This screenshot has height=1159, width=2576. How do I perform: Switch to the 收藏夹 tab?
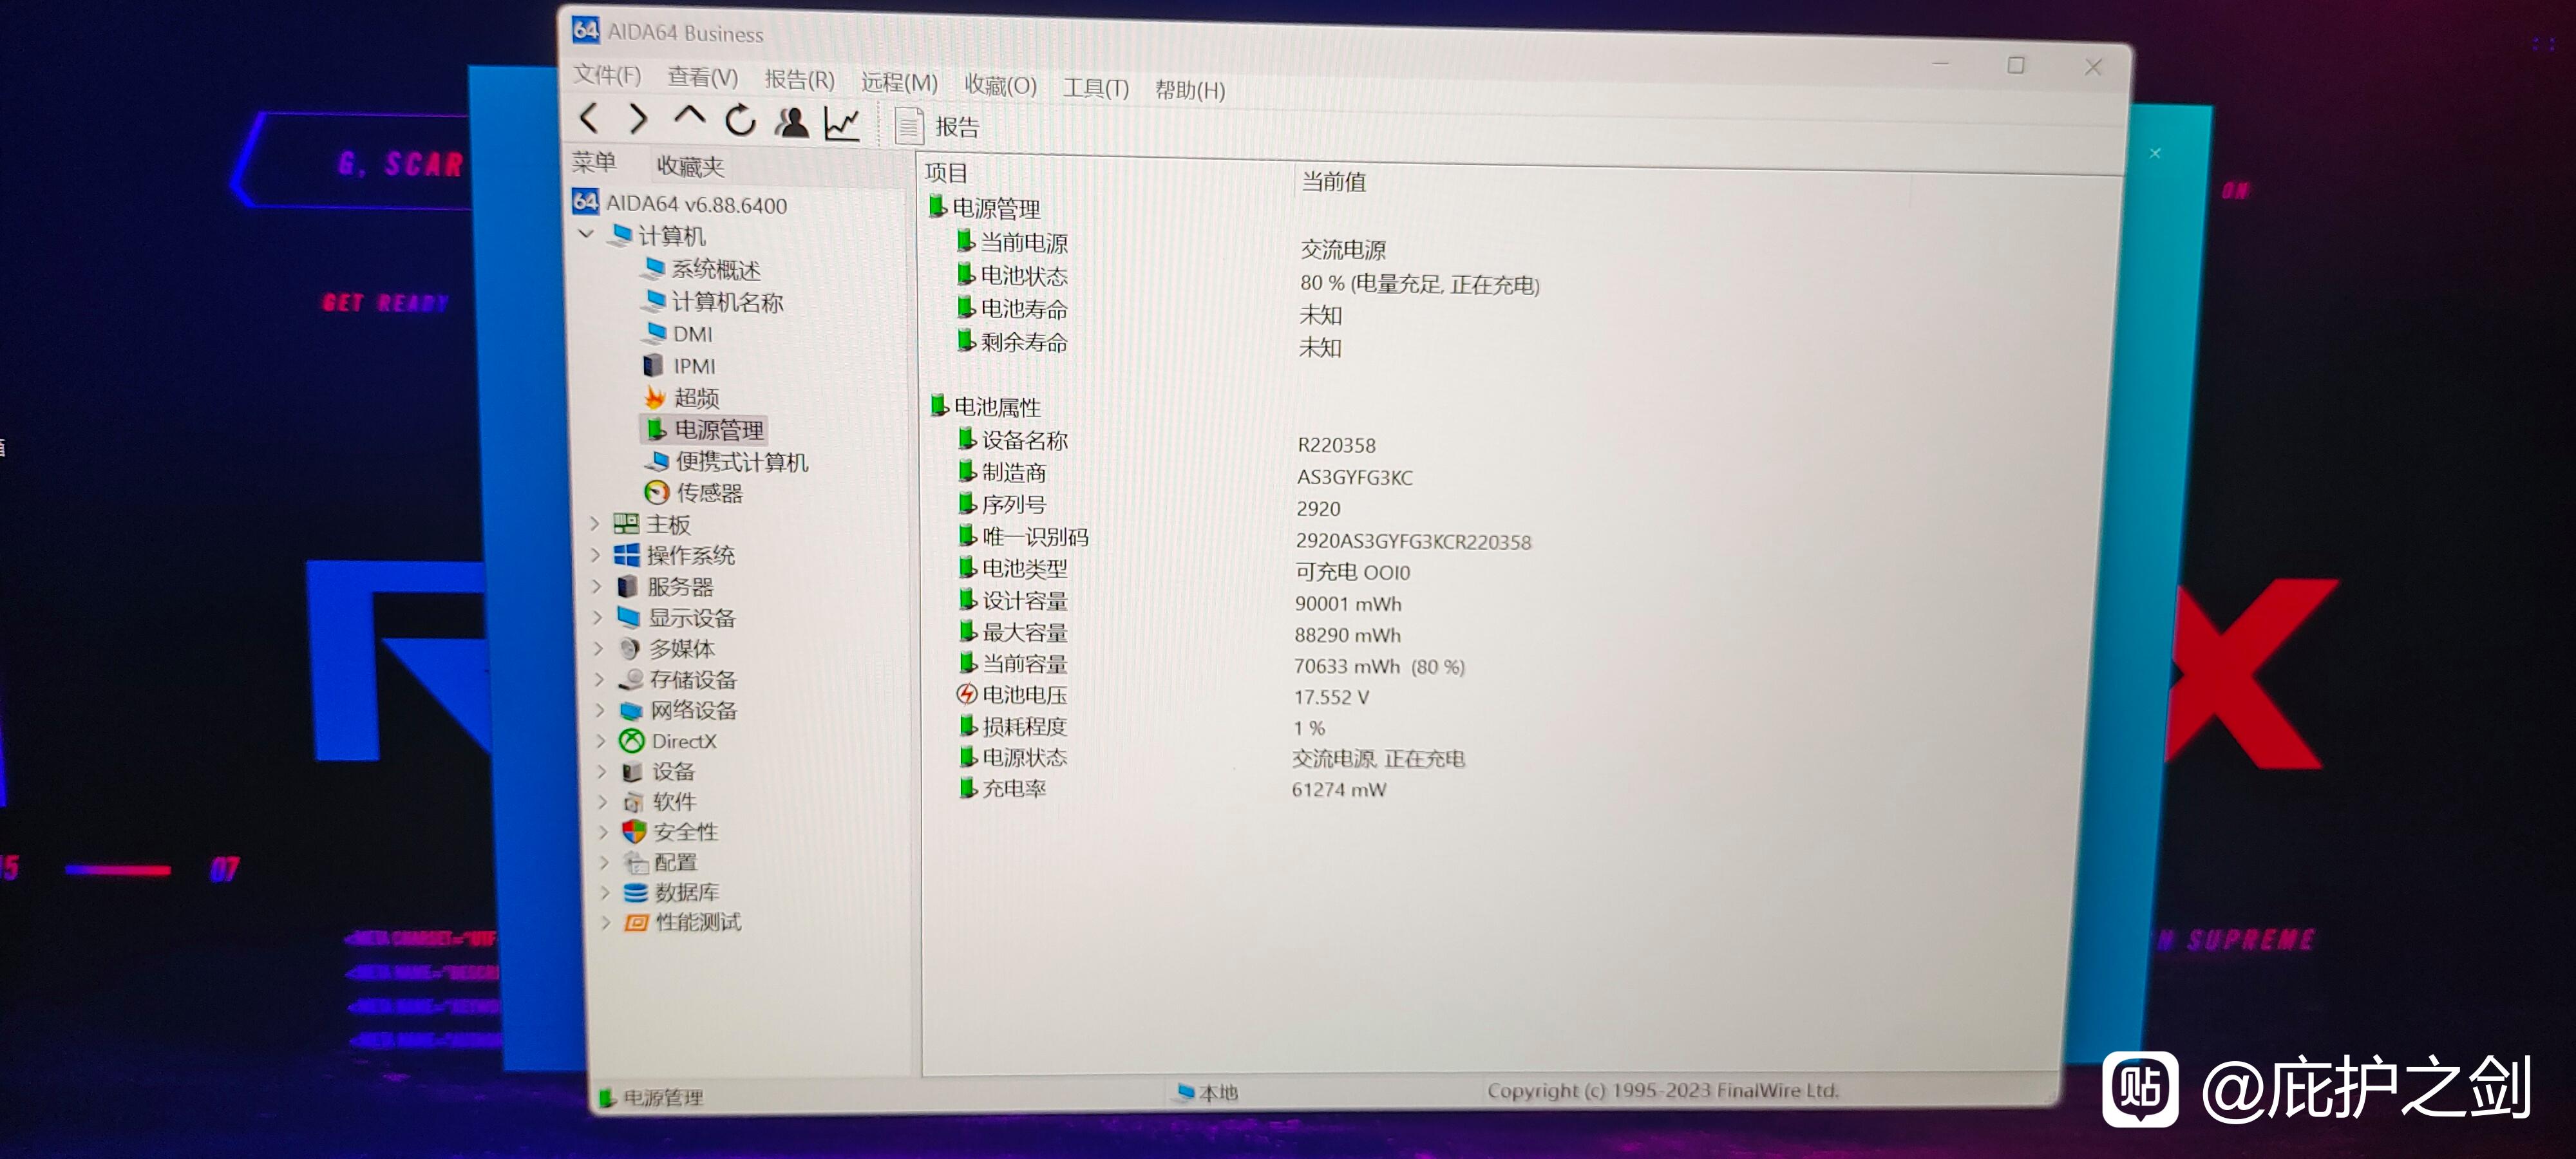tap(690, 166)
